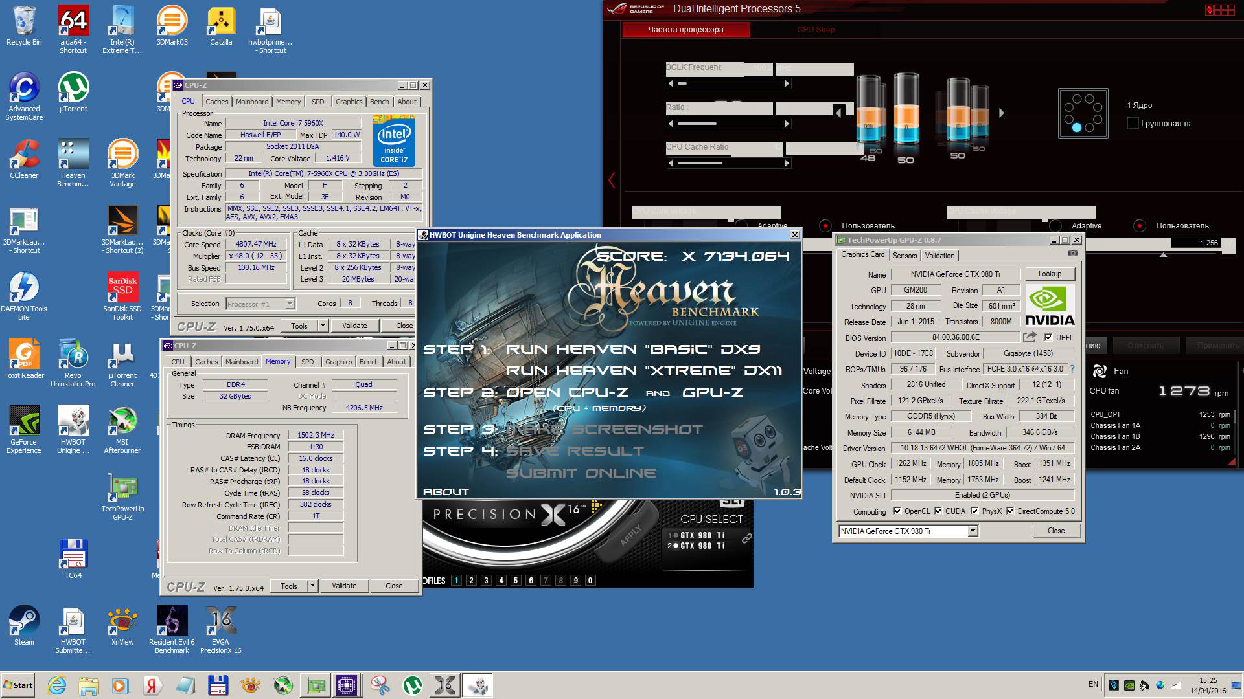The width and height of the screenshot is (1244, 699).
Task: Open Internet Explorer from the taskbar
Action: [56, 685]
